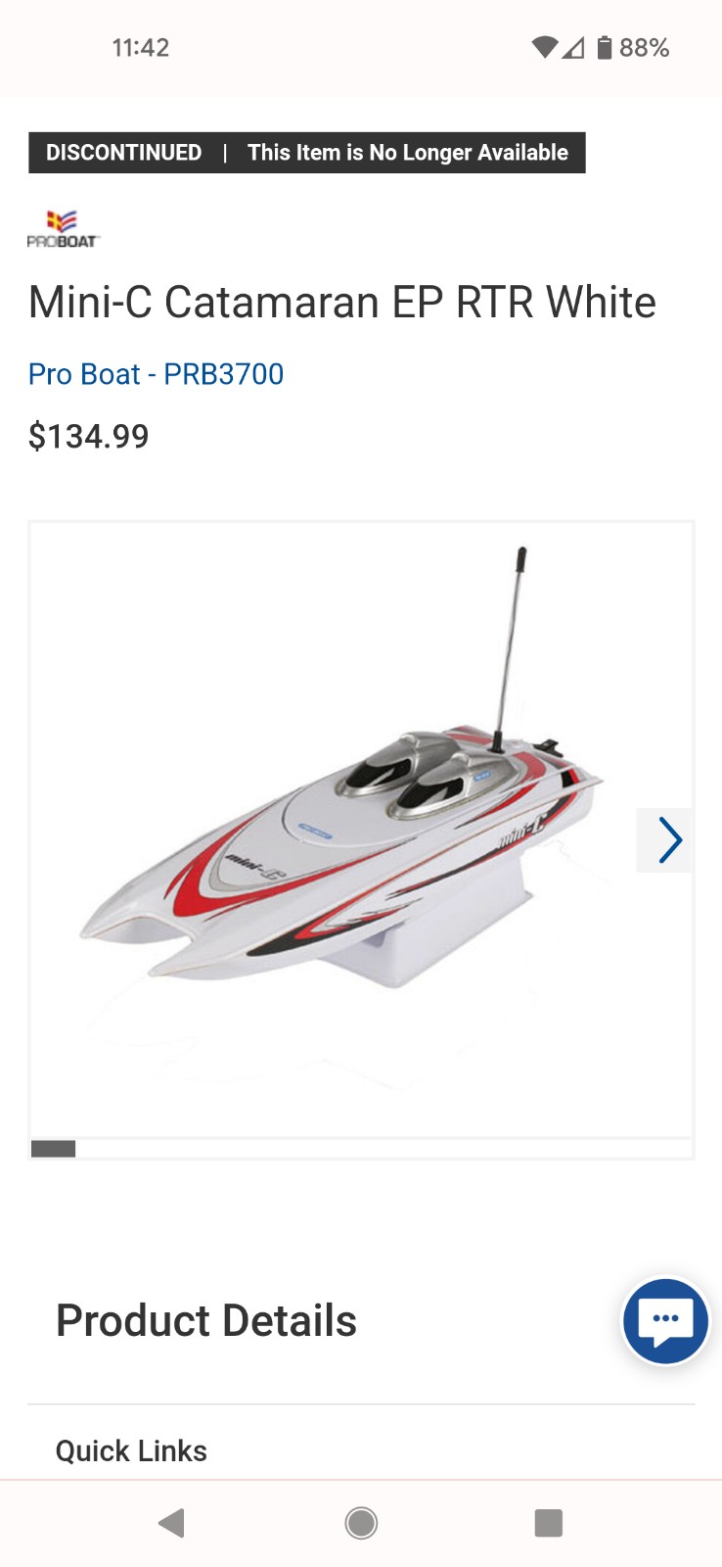The height and width of the screenshot is (1567, 722).
Task: Tap the DISCONTINUED banner label
Action: coord(124,153)
